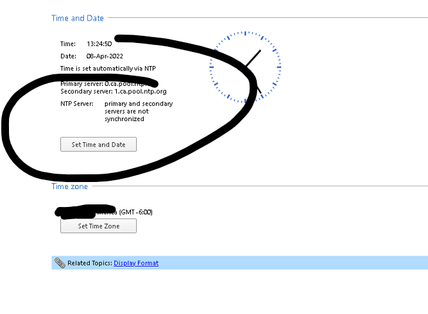
Task: Select the Time and Date section heading
Action: [x=78, y=18]
